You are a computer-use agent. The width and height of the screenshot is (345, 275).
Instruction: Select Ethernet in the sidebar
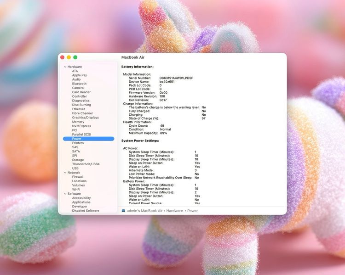click(x=78, y=109)
